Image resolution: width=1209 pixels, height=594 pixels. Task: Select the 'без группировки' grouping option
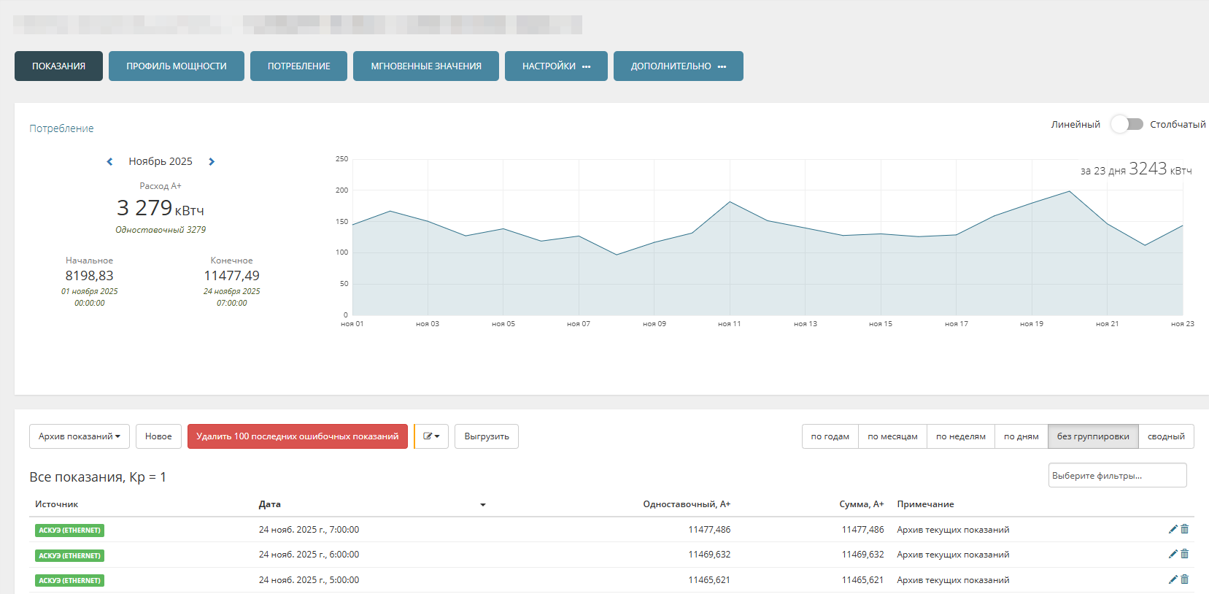[1092, 436]
